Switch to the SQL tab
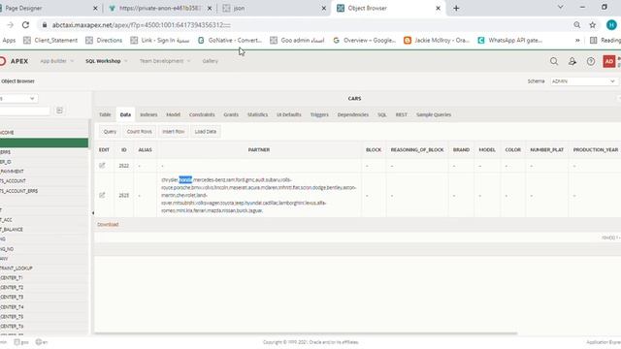The image size is (621, 349). pyautogui.click(x=381, y=114)
